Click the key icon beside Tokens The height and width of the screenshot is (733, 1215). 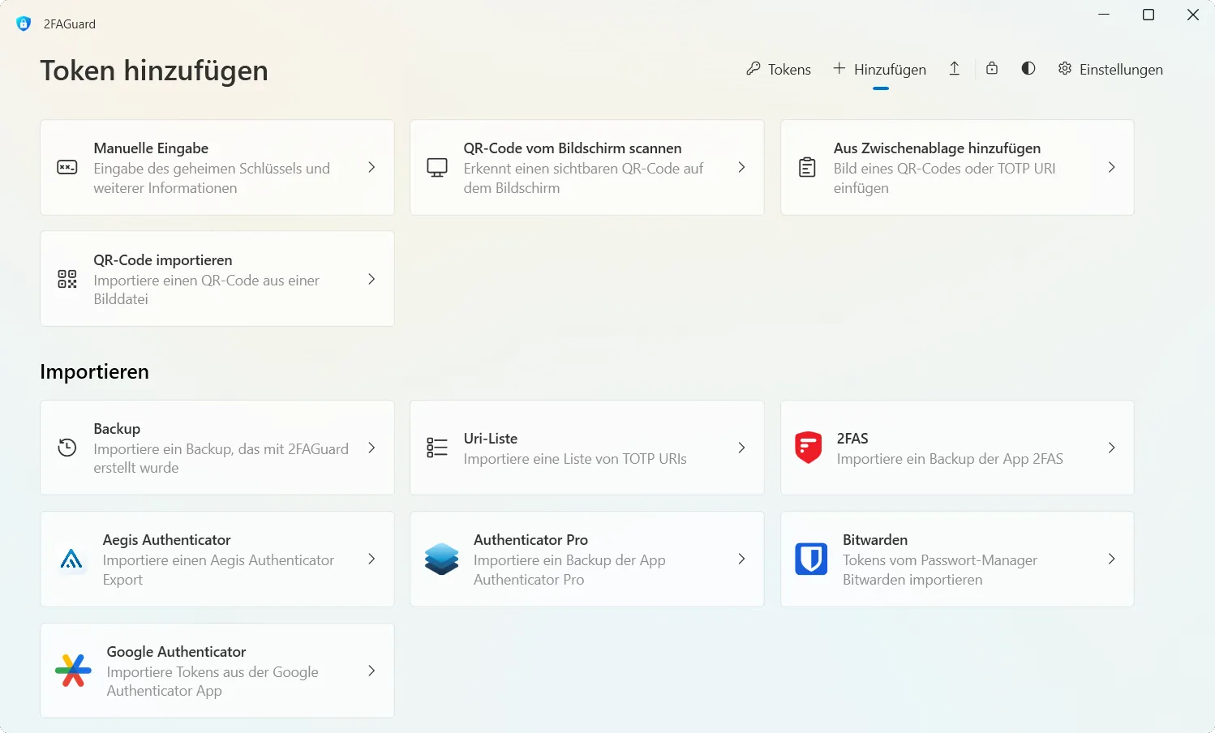coord(753,69)
